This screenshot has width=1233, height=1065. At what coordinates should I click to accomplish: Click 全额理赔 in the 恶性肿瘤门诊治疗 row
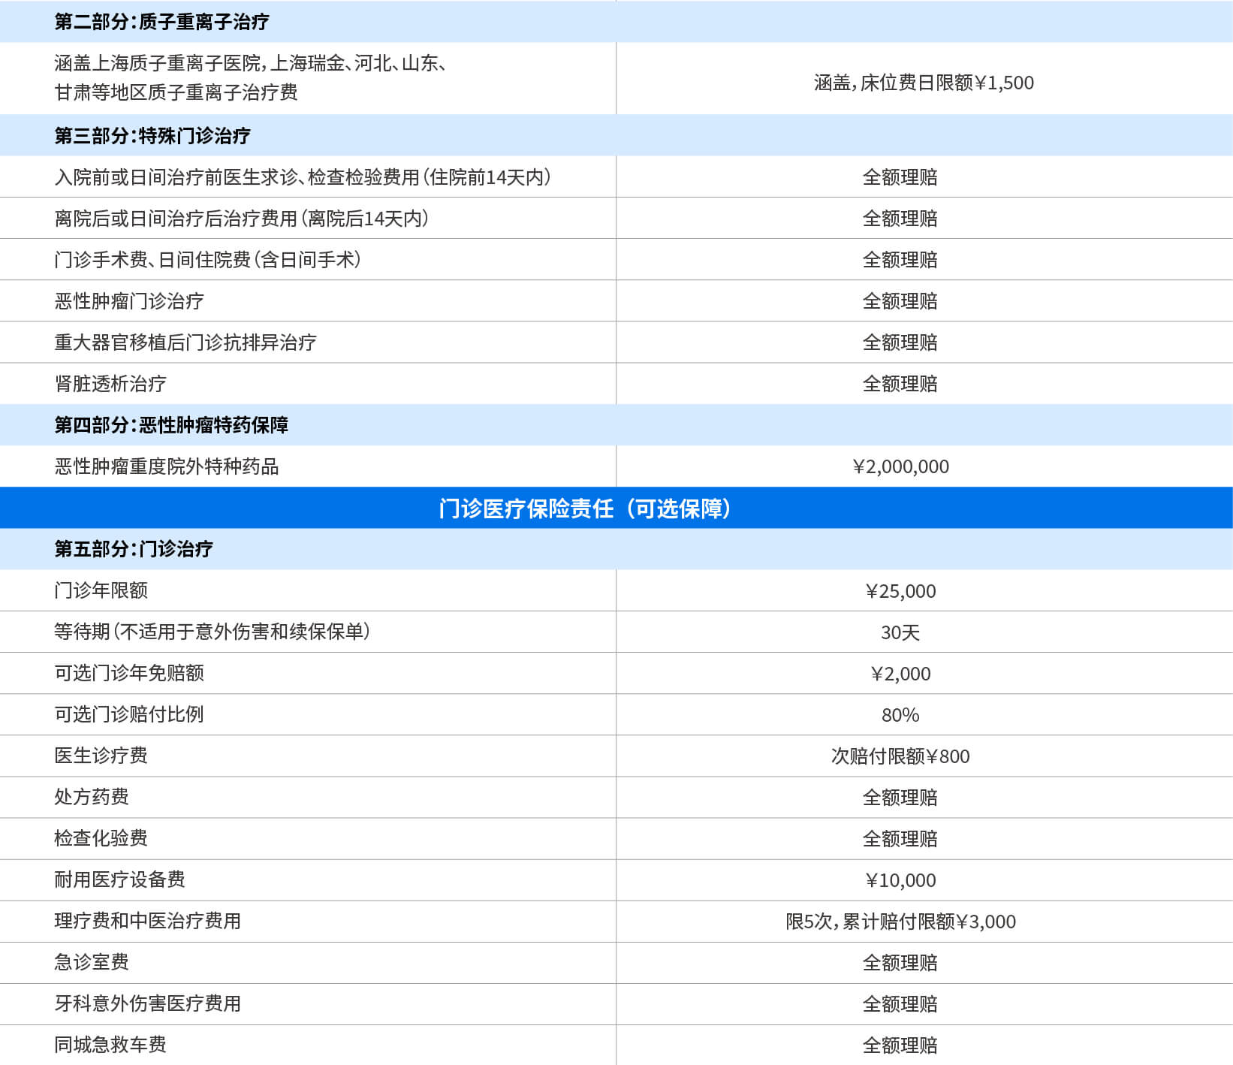900,301
